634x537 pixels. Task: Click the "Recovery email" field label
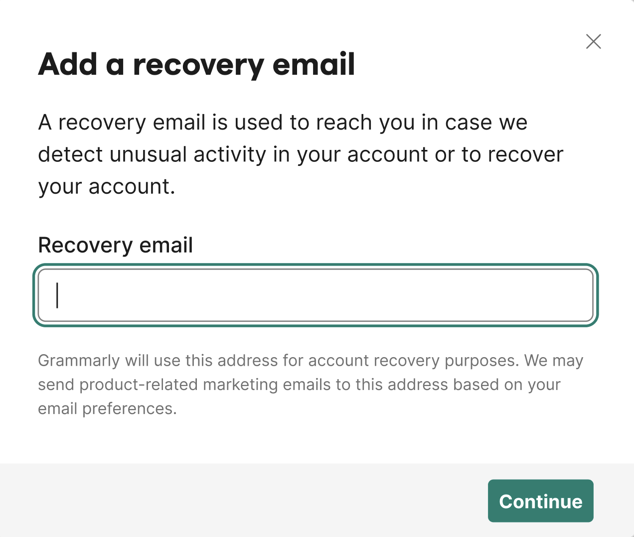click(115, 245)
